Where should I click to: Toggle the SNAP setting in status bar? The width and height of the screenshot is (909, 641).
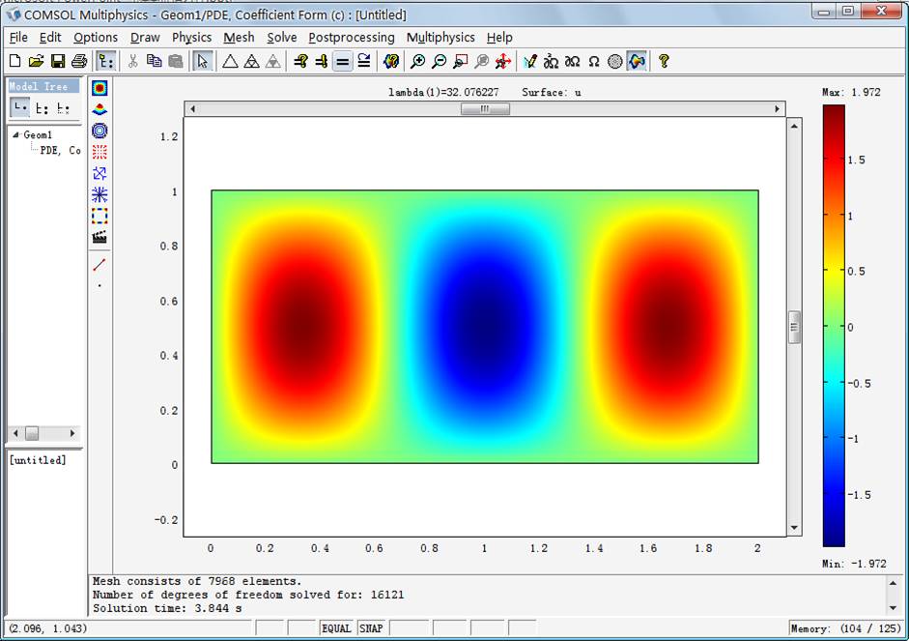tap(371, 628)
